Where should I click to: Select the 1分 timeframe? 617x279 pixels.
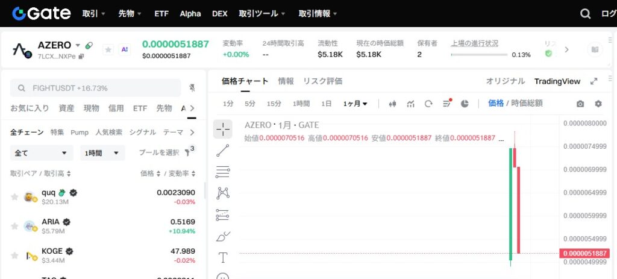click(228, 104)
